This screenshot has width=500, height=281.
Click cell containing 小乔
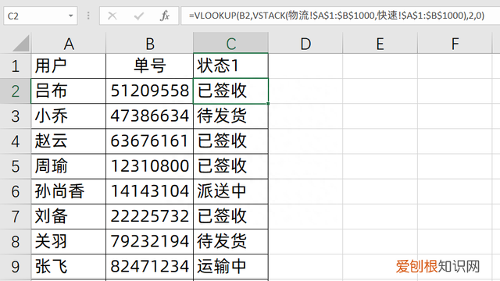tap(69, 116)
